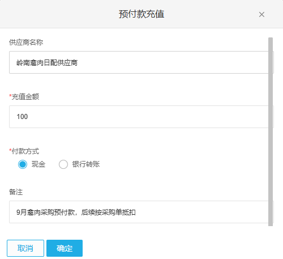Click the 取消 button

[x=25, y=248]
